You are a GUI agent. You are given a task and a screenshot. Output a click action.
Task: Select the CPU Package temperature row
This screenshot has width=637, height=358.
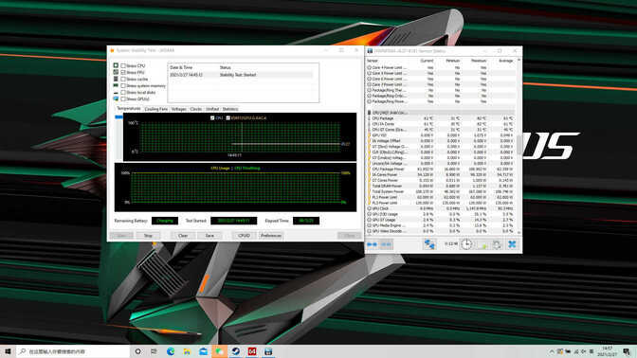441,118
